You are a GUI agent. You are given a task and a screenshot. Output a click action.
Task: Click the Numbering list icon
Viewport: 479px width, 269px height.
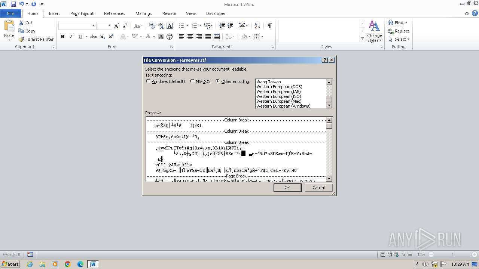(x=194, y=26)
